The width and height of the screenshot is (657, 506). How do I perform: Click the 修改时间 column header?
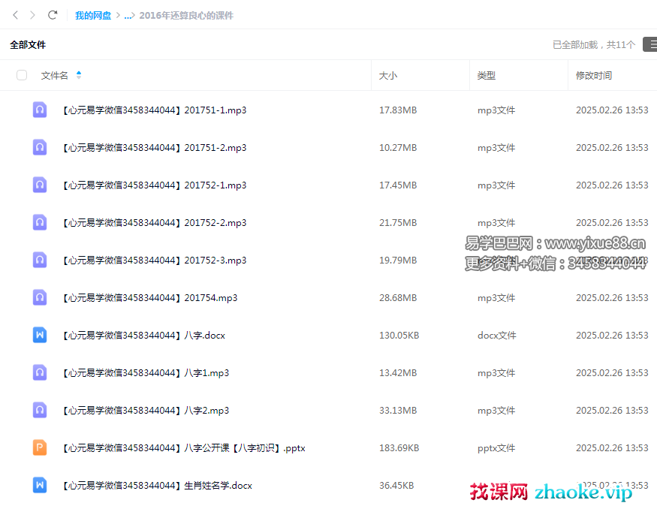pos(594,76)
